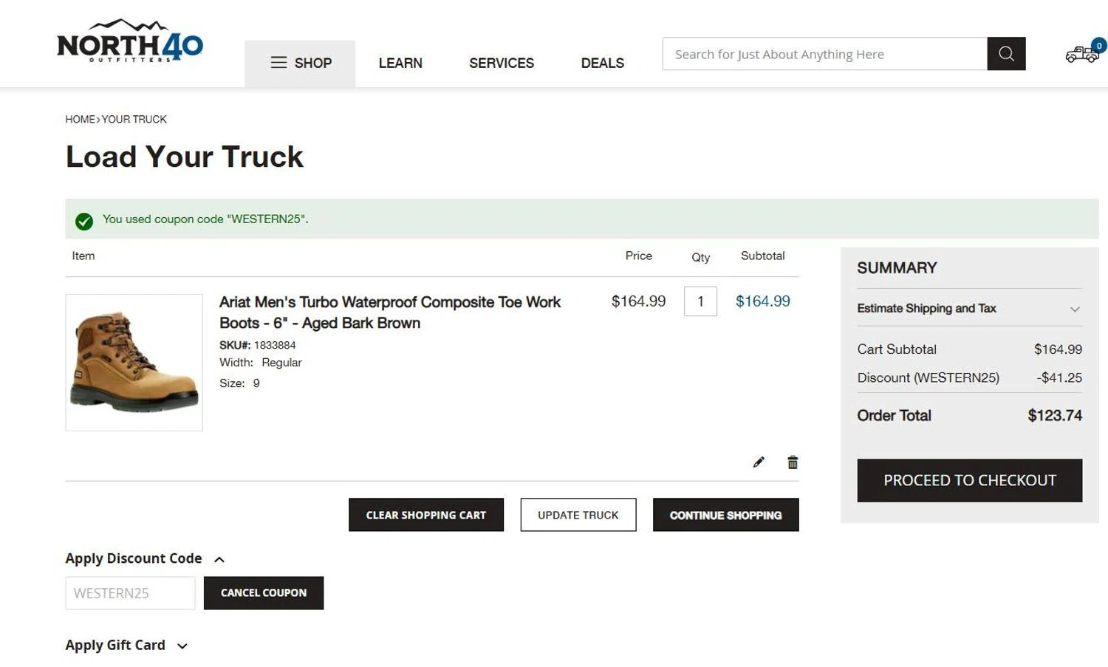1108x667 pixels.
Task: Click the Width: Regular text
Action: [x=261, y=363]
